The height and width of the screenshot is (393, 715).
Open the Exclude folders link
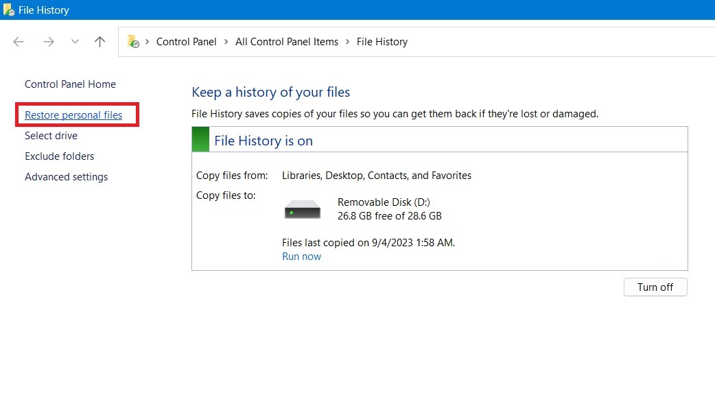click(x=59, y=156)
